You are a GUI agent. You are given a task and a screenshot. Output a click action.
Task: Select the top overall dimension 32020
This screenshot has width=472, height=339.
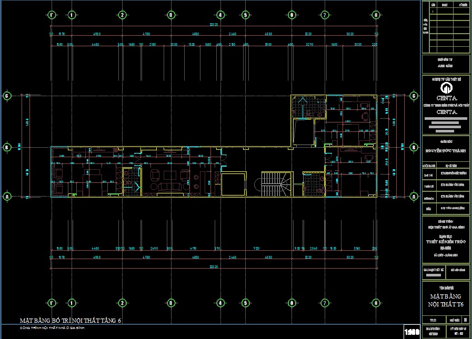pos(214,25)
